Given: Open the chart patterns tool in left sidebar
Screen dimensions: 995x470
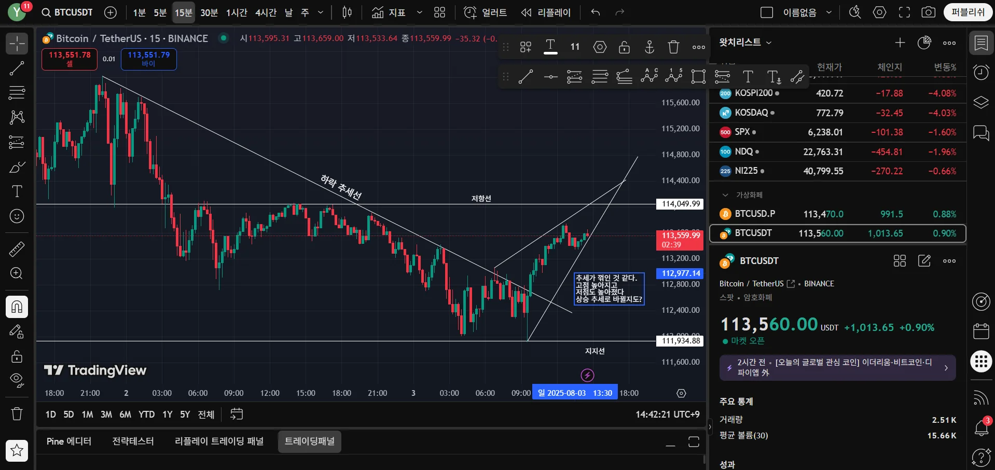Looking at the screenshot, I should (17, 117).
